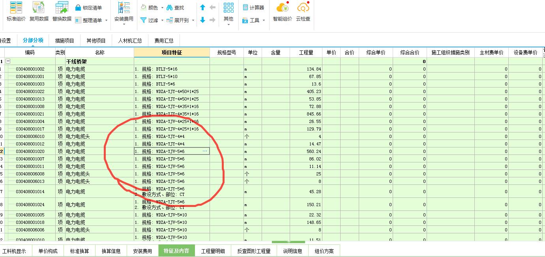Switch to the 人材机汇总 tab
Image resolution: width=545 pixels, height=257 pixels.
[x=130, y=41]
